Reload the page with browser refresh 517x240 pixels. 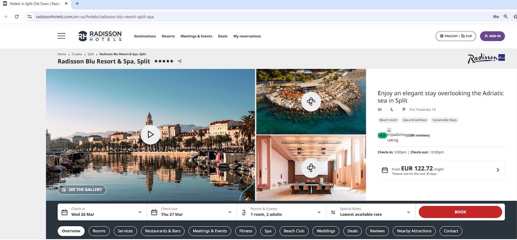[x=17, y=17]
